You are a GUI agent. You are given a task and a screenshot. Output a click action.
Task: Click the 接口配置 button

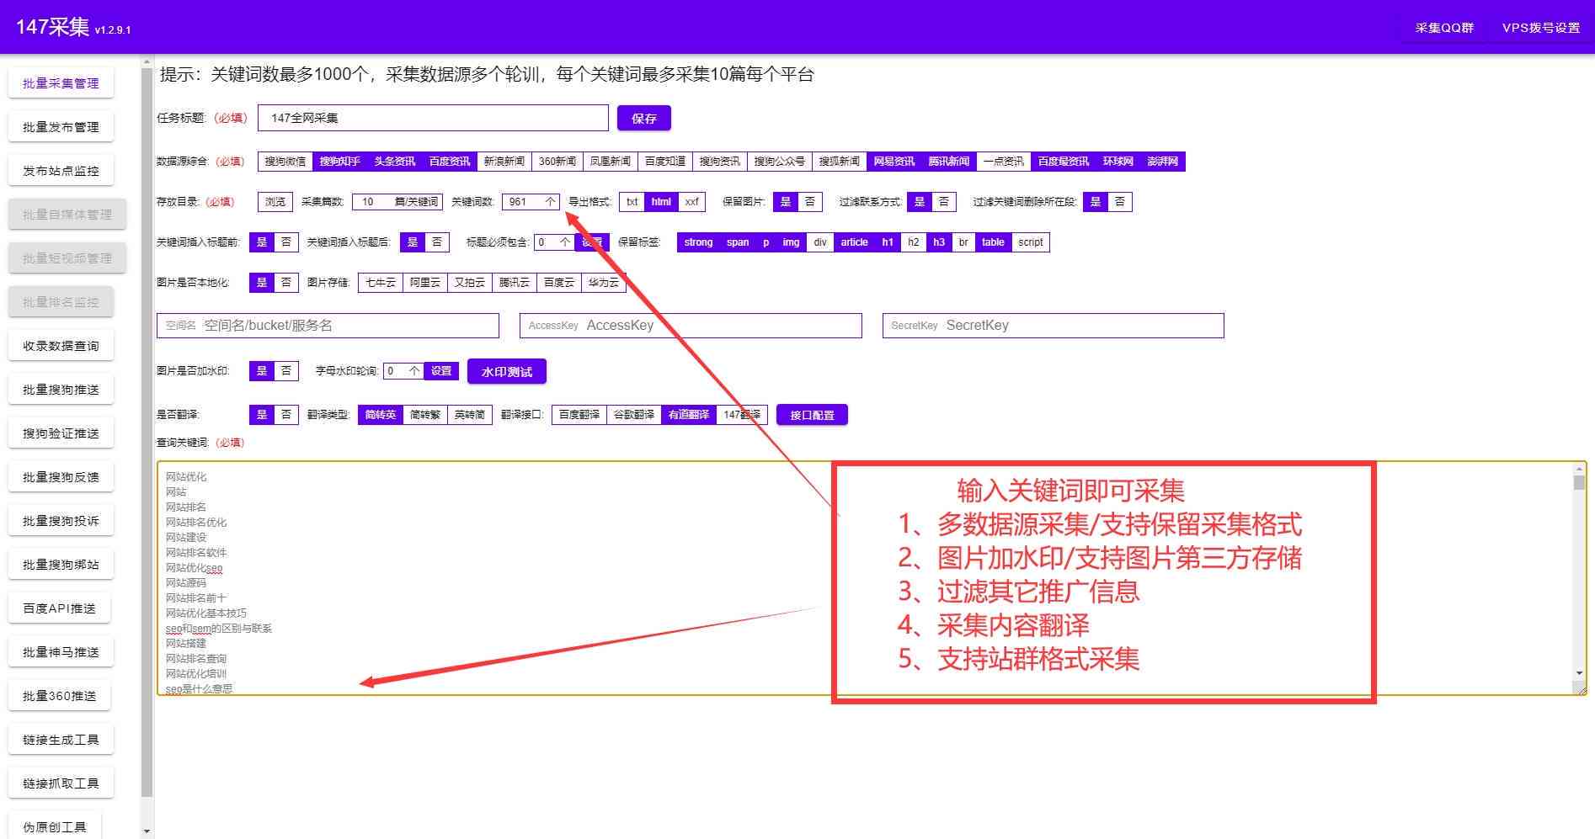(812, 416)
